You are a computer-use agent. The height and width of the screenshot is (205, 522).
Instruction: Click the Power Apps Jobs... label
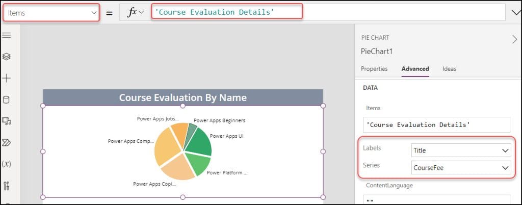coord(158,118)
